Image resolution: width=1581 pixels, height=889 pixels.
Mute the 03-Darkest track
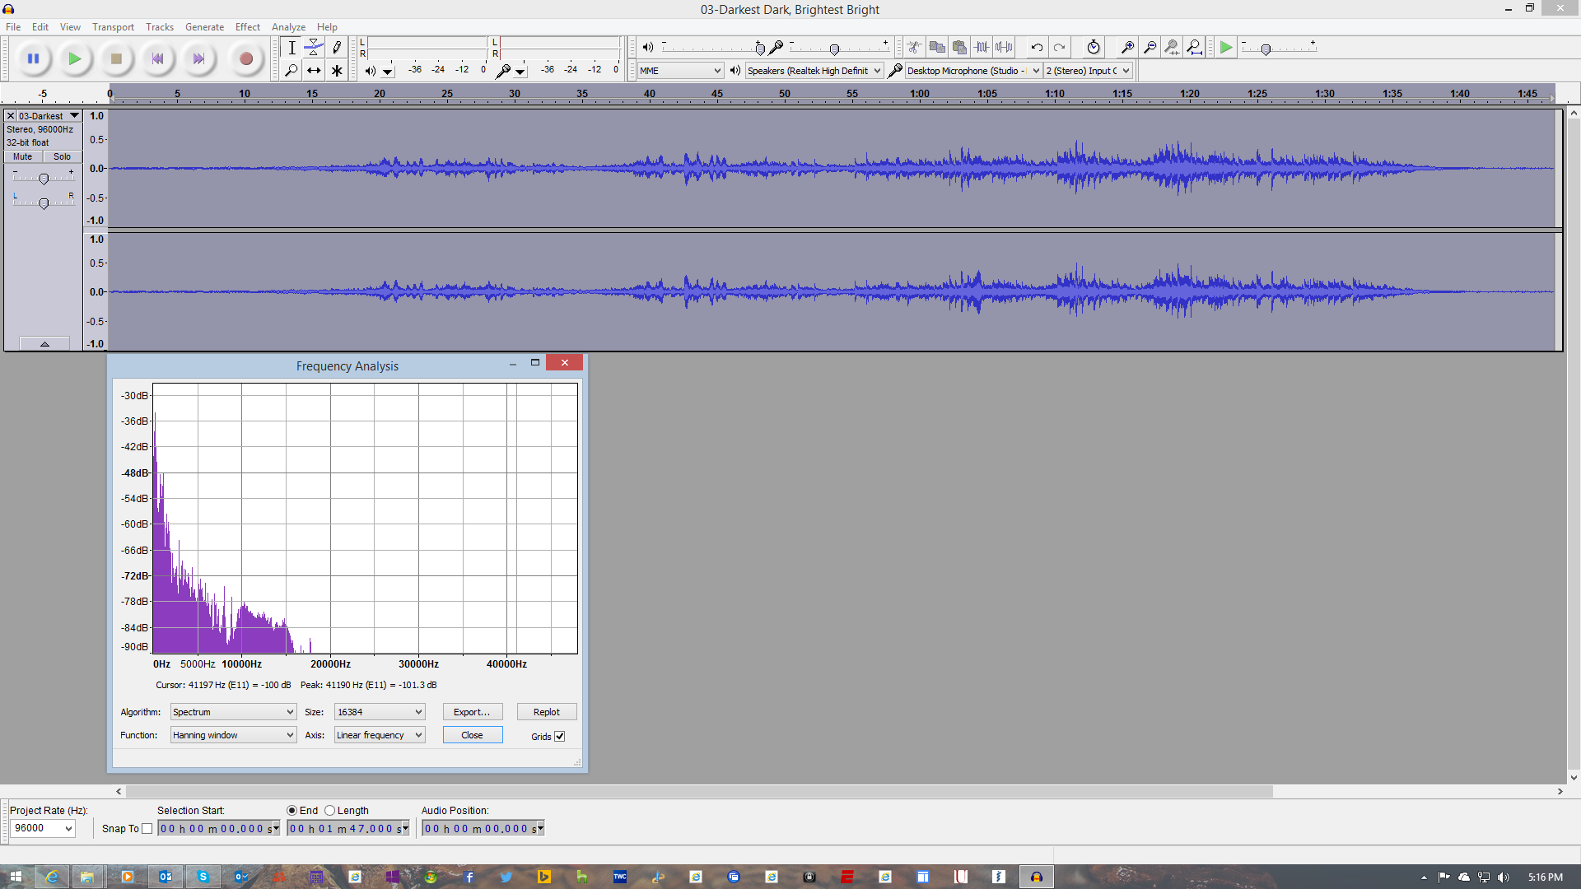[x=21, y=156]
